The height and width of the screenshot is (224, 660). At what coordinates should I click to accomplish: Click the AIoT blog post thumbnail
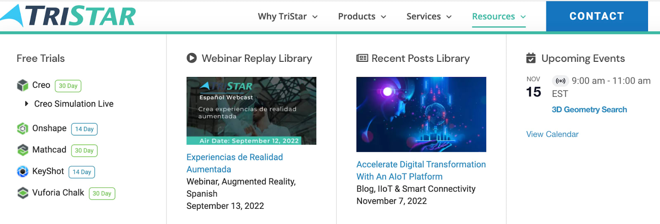pos(421,114)
